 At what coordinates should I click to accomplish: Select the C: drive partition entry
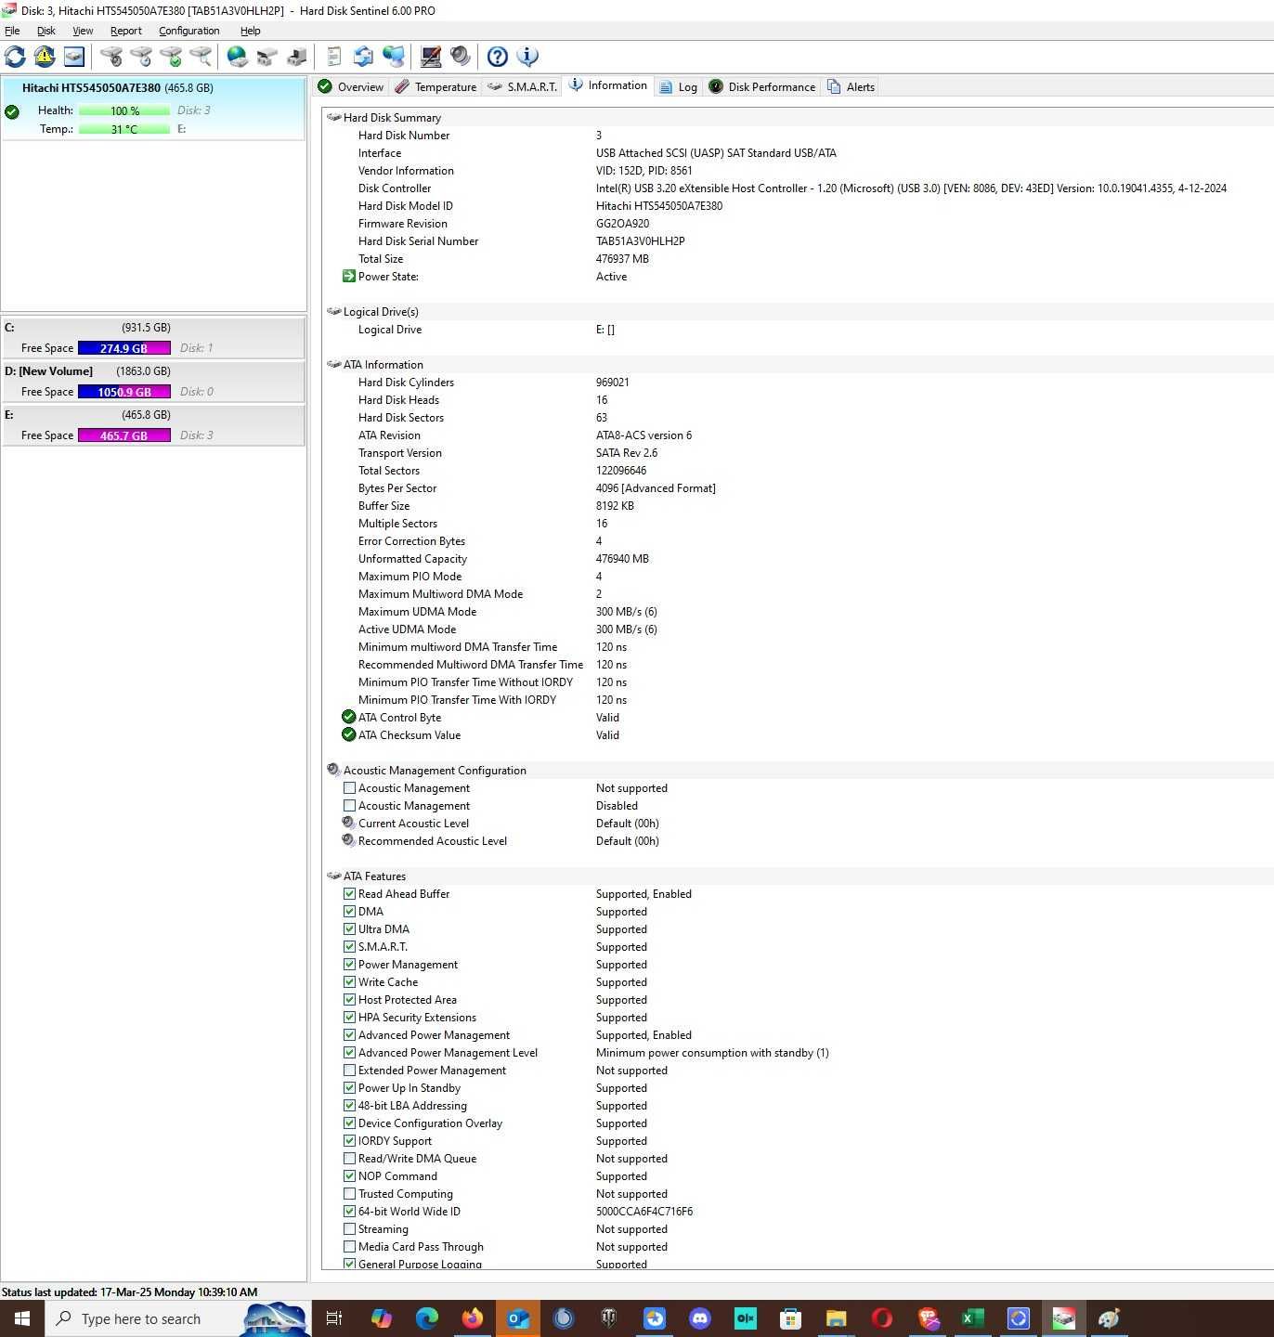point(153,338)
